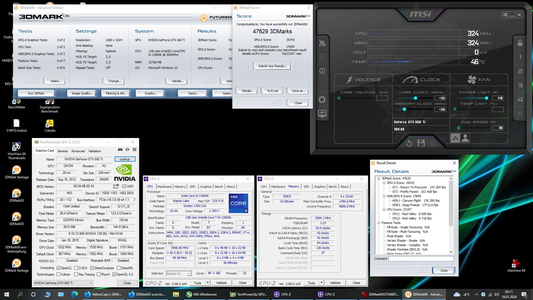Open File Explorer from taskbar
533x300 pixels.
coord(176,294)
